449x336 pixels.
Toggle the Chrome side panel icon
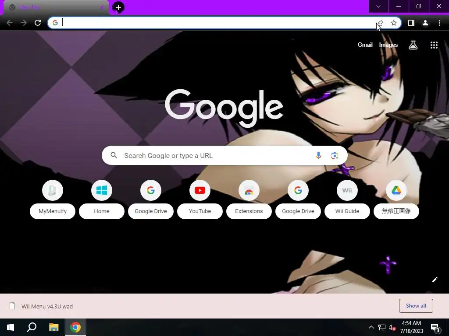click(x=411, y=23)
